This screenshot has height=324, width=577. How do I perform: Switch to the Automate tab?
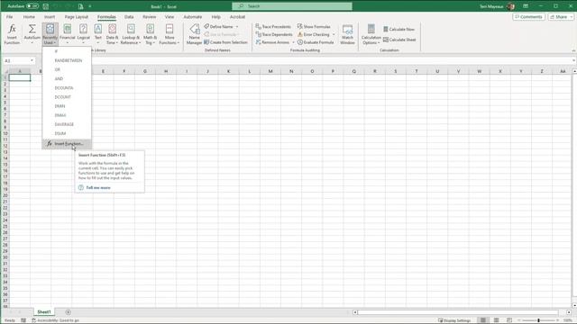[192, 17]
